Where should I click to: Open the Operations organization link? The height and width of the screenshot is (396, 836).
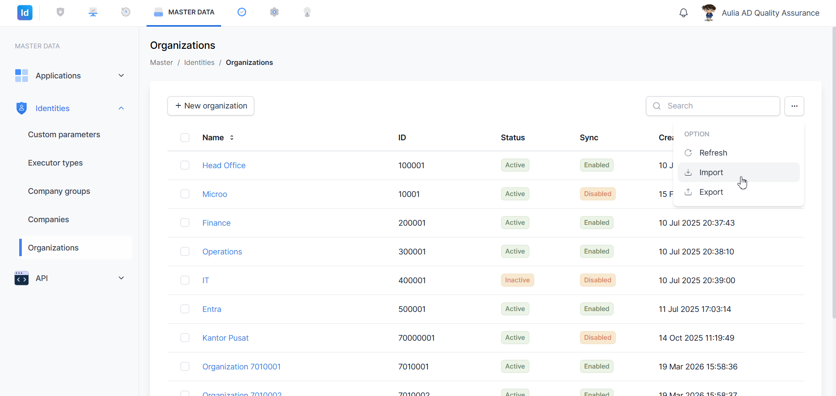tap(222, 252)
